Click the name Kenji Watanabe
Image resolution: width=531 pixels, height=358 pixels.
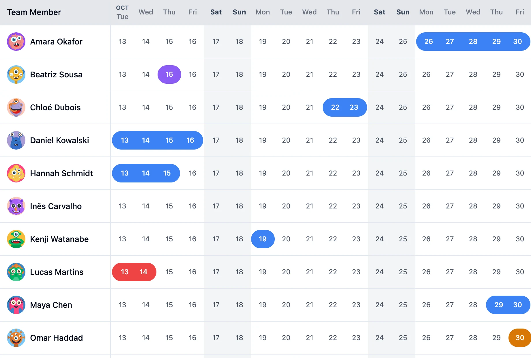click(59, 239)
